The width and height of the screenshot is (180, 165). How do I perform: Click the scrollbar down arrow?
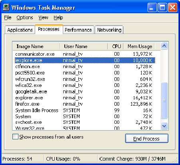click(164, 126)
